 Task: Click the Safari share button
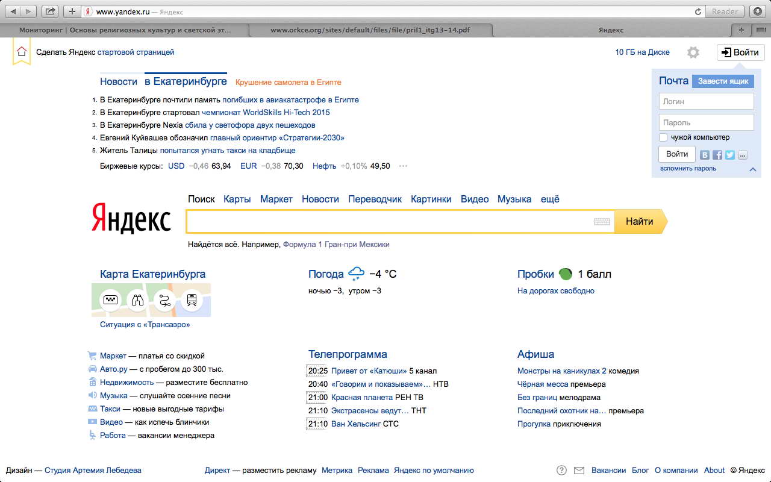tap(51, 11)
